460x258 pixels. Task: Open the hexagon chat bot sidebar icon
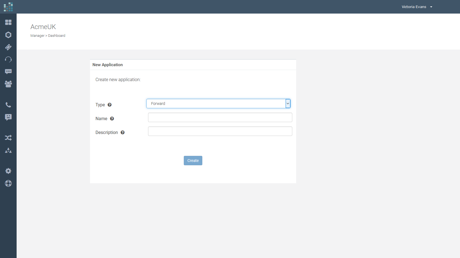(8, 35)
